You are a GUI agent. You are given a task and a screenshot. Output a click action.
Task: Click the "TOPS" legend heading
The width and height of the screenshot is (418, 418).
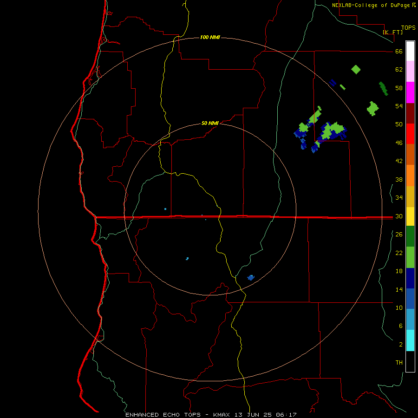408,27
